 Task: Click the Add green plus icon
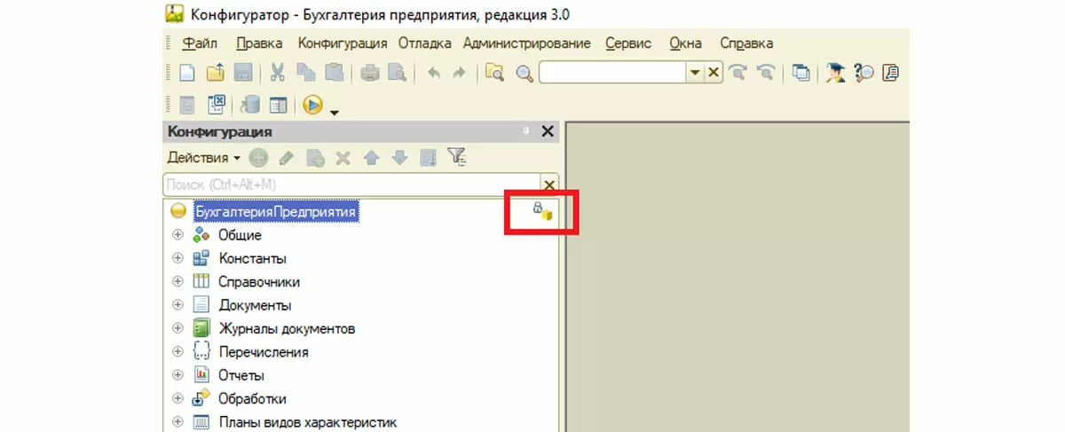[x=258, y=158]
